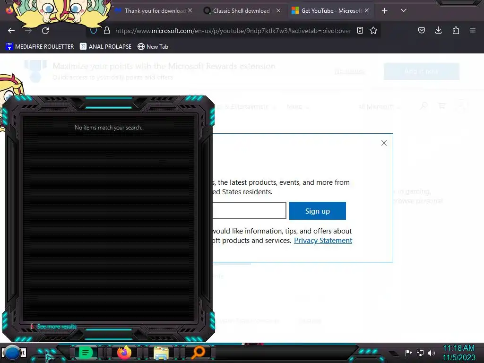Image resolution: width=484 pixels, height=363 pixels.
Task: Open the volume speaker tray icon
Action: point(432,353)
